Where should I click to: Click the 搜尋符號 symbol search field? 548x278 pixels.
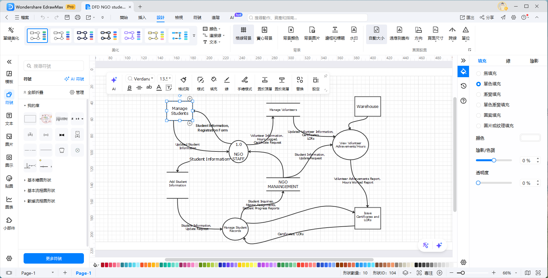point(54,66)
